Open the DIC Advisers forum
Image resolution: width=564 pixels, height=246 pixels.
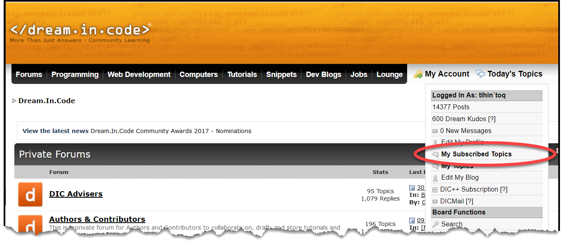coord(76,194)
